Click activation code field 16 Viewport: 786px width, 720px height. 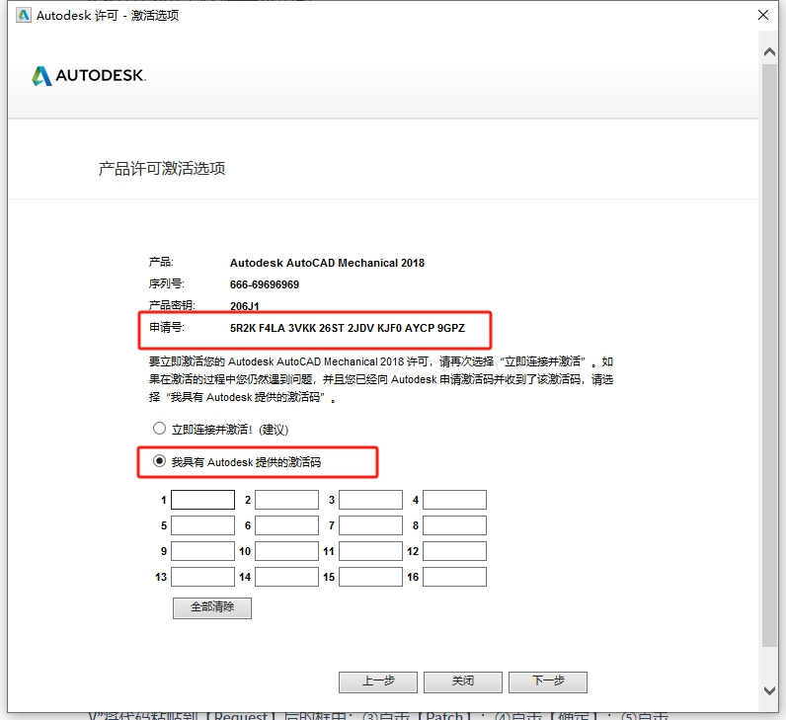click(454, 577)
